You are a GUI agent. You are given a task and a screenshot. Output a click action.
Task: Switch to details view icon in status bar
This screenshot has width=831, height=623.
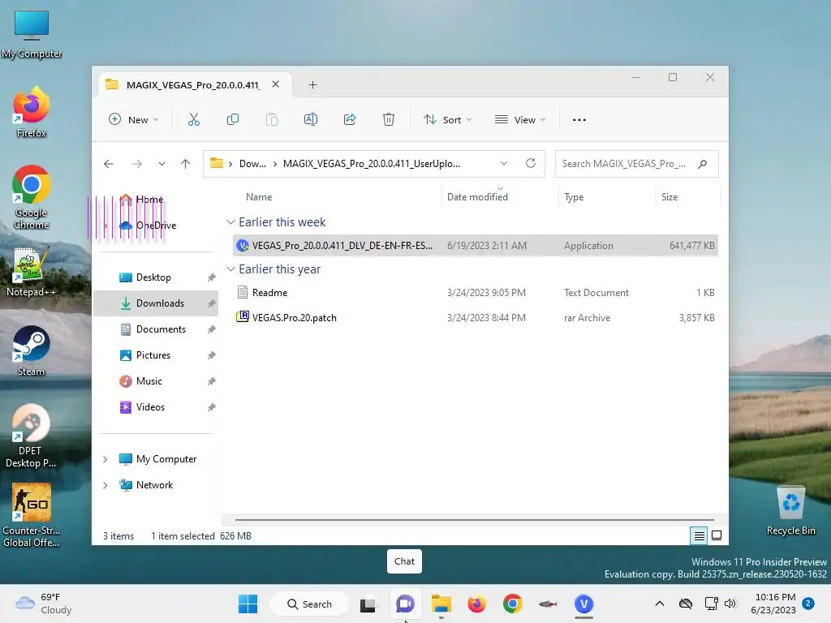699,535
